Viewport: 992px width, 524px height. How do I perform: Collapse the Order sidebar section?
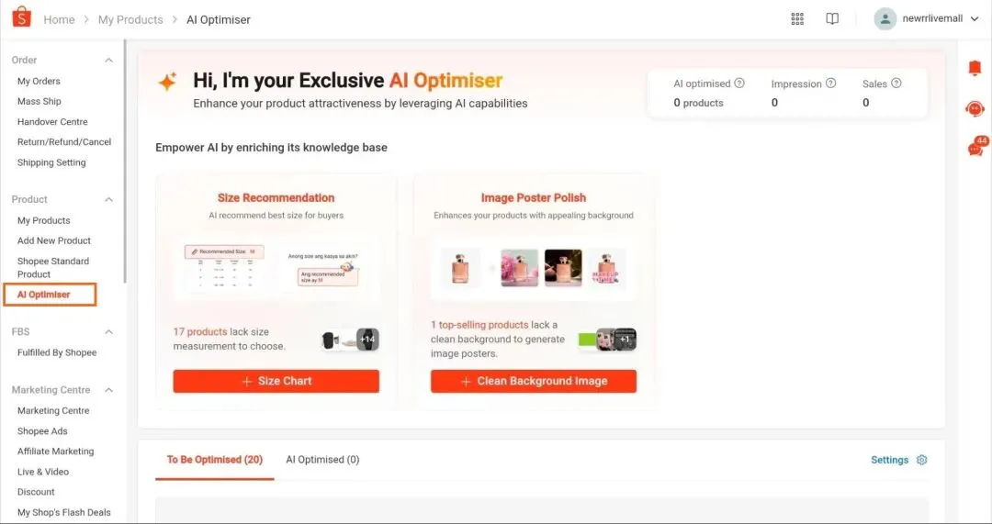point(108,60)
